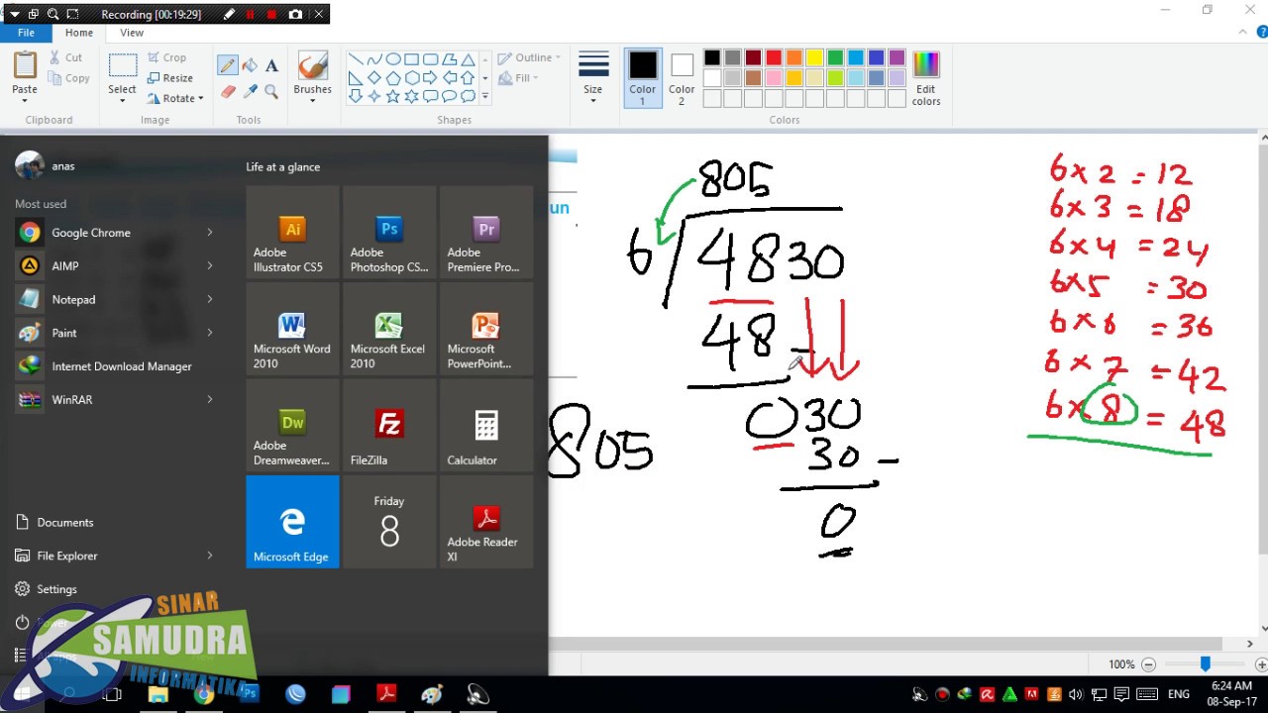The width and height of the screenshot is (1268, 713).
Task: Click the recorder pen annotation icon
Action: [230, 15]
